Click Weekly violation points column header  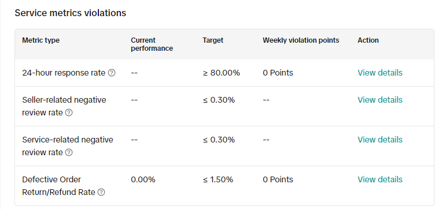click(301, 40)
